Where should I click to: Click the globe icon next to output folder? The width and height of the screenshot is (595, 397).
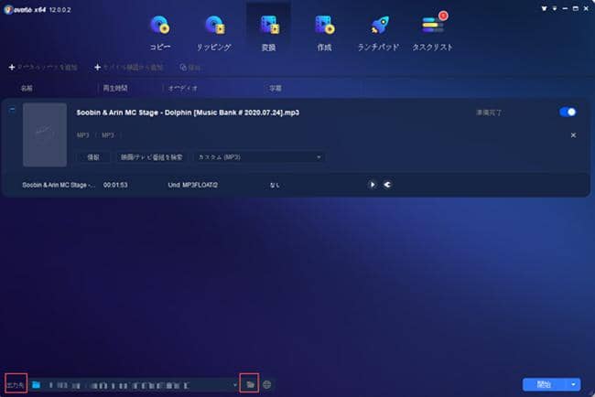pyautogui.click(x=267, y=384)
